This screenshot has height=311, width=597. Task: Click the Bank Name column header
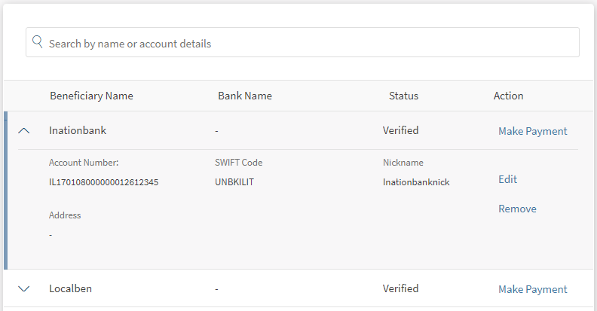coord(245,96)
